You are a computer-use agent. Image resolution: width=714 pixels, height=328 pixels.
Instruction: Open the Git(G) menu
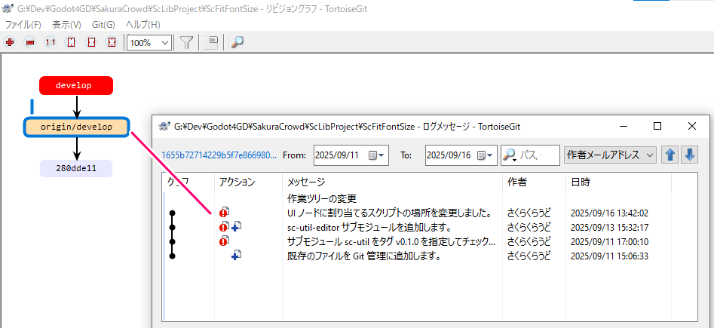click(103, 25)
